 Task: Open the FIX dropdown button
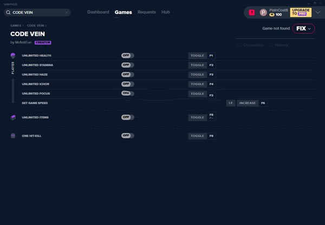[x=304, y=29]
